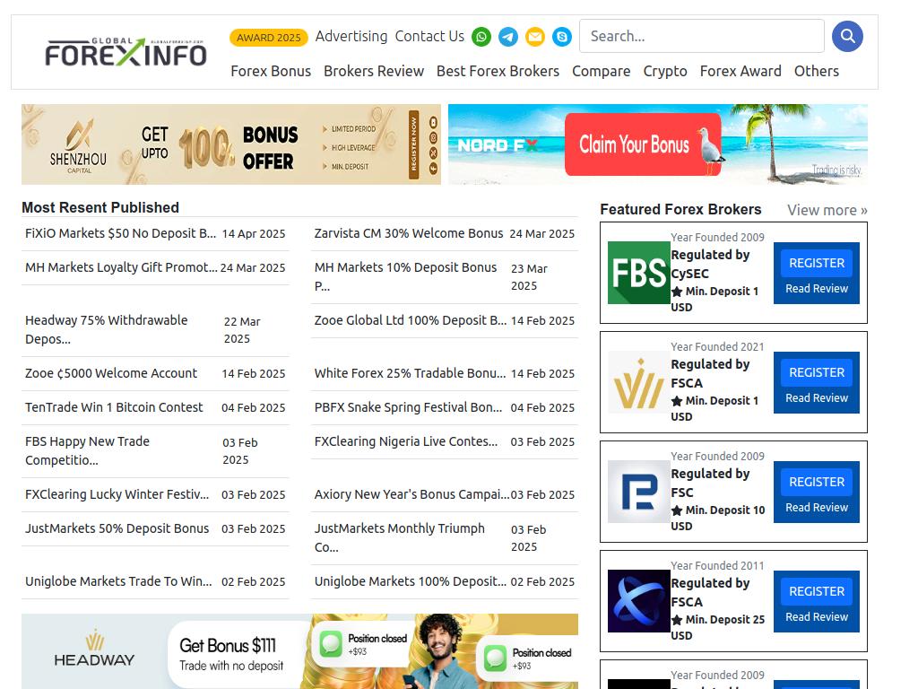Viewport: 918px width, 689px height.
Task: Click the Most Resent Published heading
Action: pos(100,207)
